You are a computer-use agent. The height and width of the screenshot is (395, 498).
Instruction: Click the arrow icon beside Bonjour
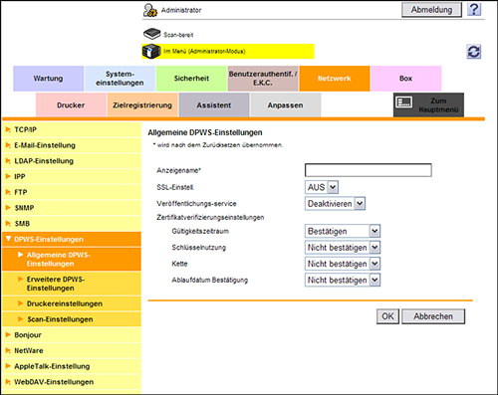coord(8,335)
